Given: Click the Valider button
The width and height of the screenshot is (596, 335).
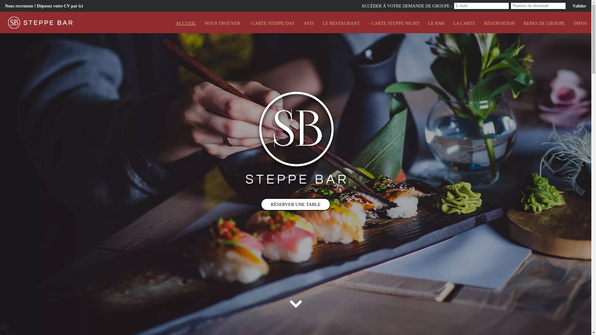Looking at the screenshot, I should tap(579, 6).
